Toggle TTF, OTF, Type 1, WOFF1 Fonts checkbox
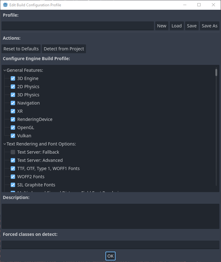This screenshot has height=262, width=221. click(x=13, y=168)
